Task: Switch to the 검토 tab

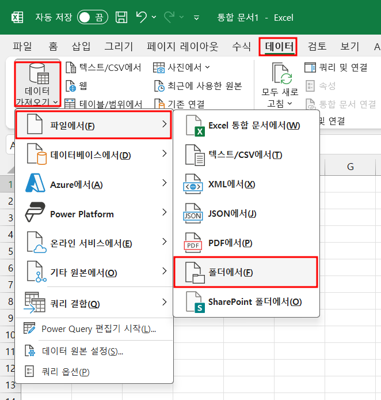Action: point(317,47)
